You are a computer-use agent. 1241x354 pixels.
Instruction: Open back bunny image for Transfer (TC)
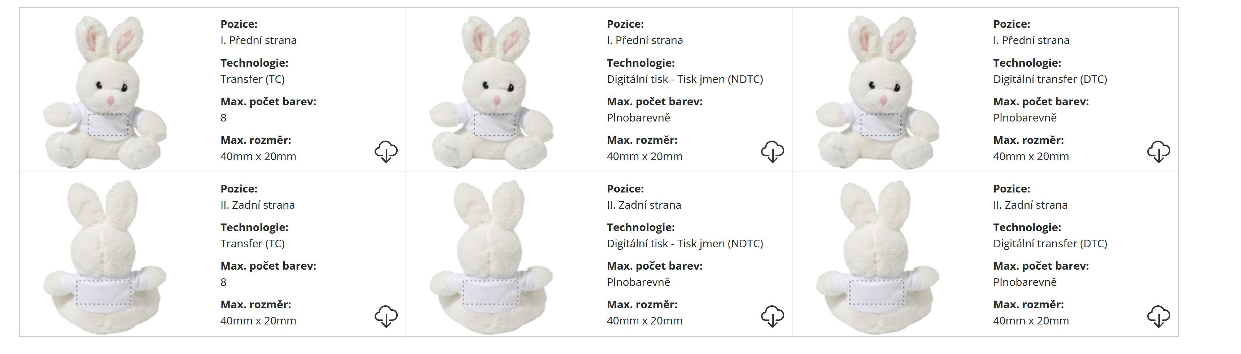pyautogui.click(x=105, y=257)
